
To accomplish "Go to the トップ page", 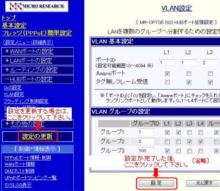I will tap(9, 18).
